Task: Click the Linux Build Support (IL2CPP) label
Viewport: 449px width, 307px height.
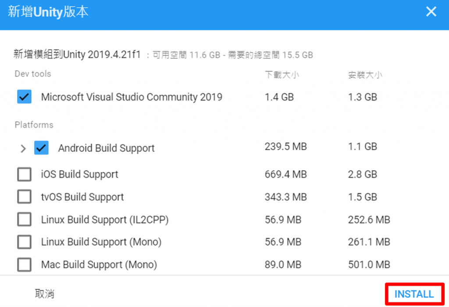Action: pos(105,220)
